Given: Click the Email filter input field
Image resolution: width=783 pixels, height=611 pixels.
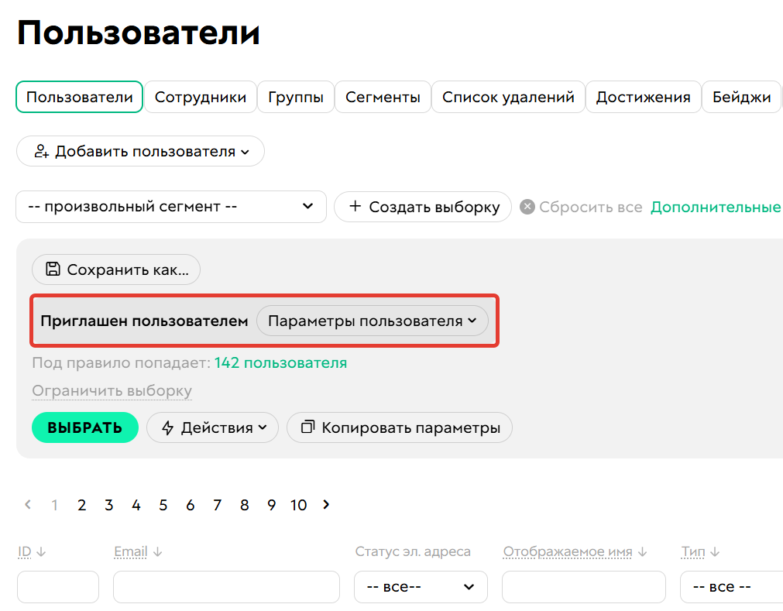Looking at the screenshot, I should coord(226,587).
